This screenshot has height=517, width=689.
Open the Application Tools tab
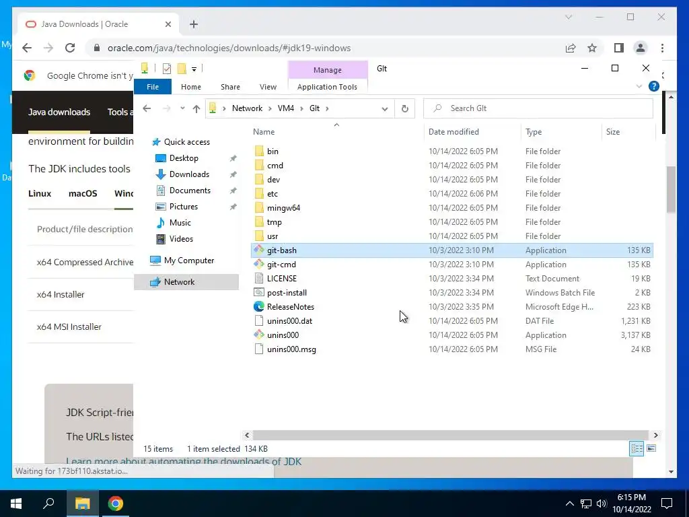tap(328, 87)
